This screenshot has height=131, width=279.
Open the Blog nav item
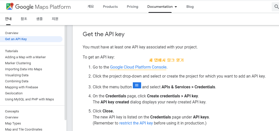click(190, 7)
